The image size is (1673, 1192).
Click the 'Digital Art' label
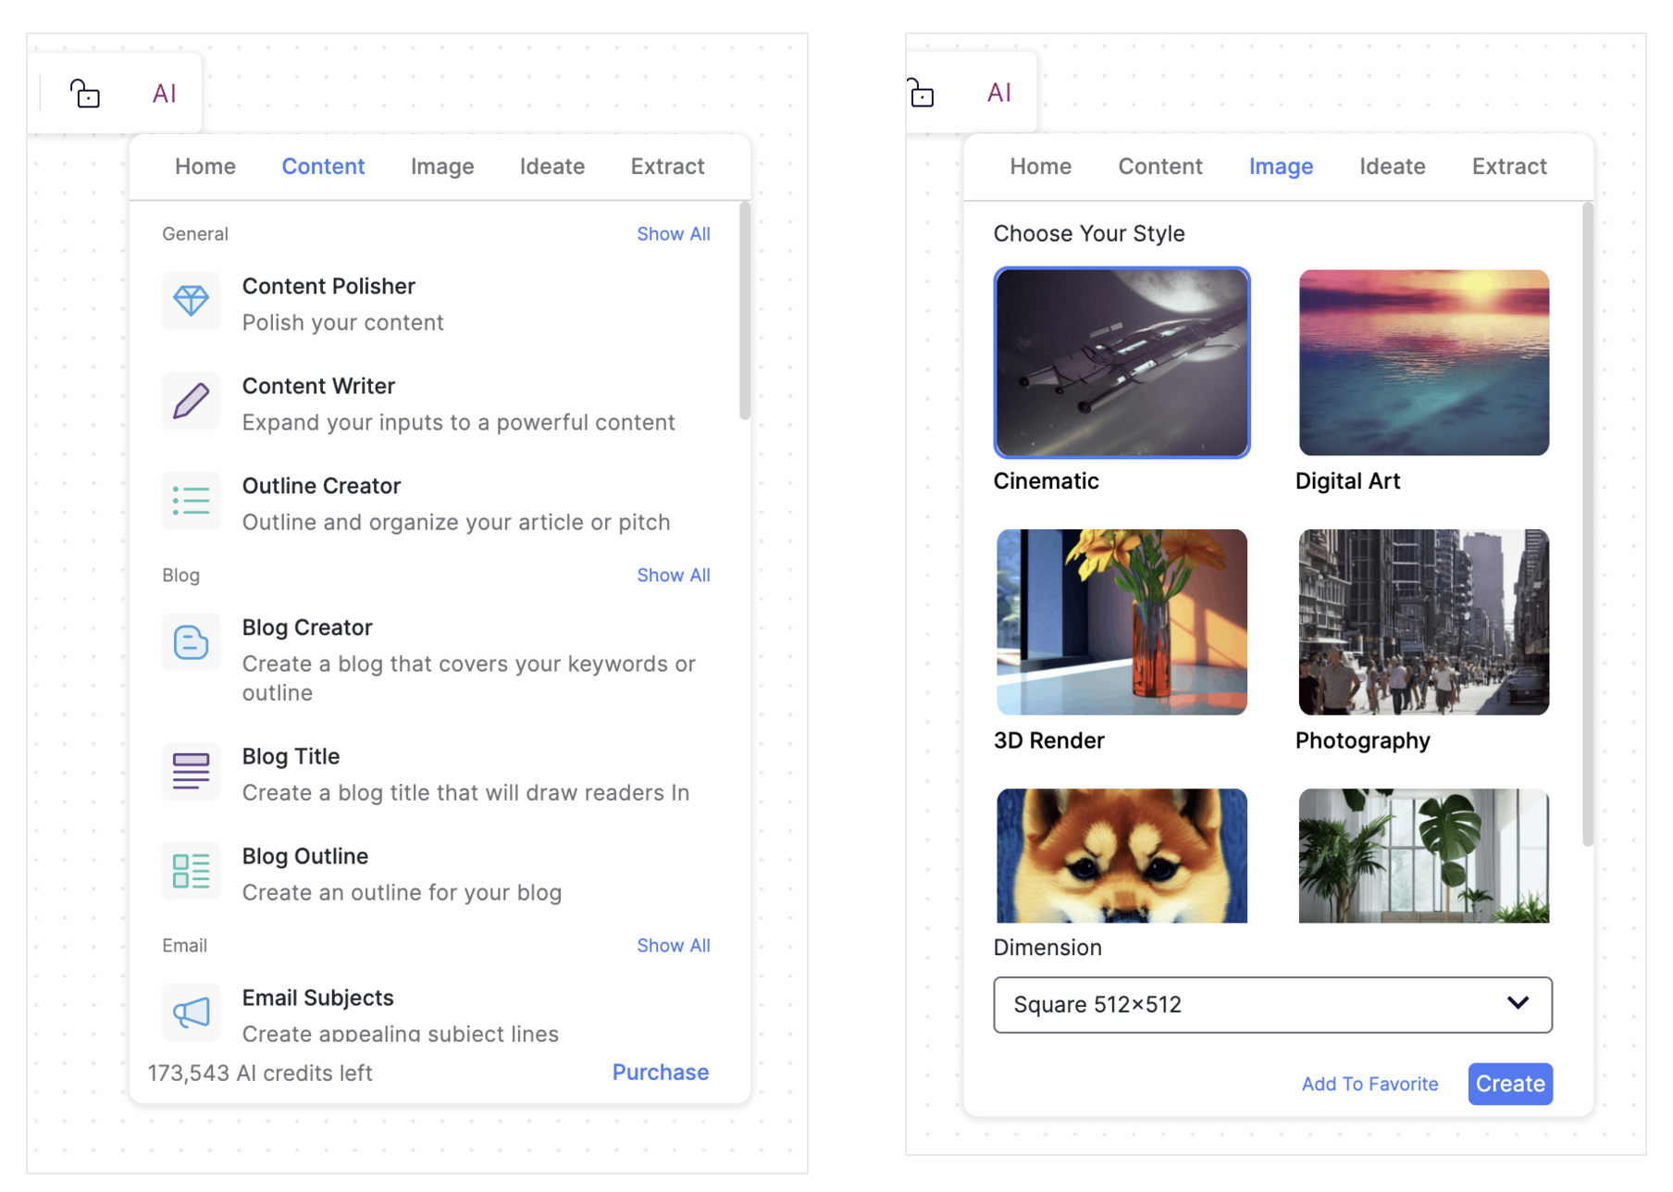[1347, 481]
